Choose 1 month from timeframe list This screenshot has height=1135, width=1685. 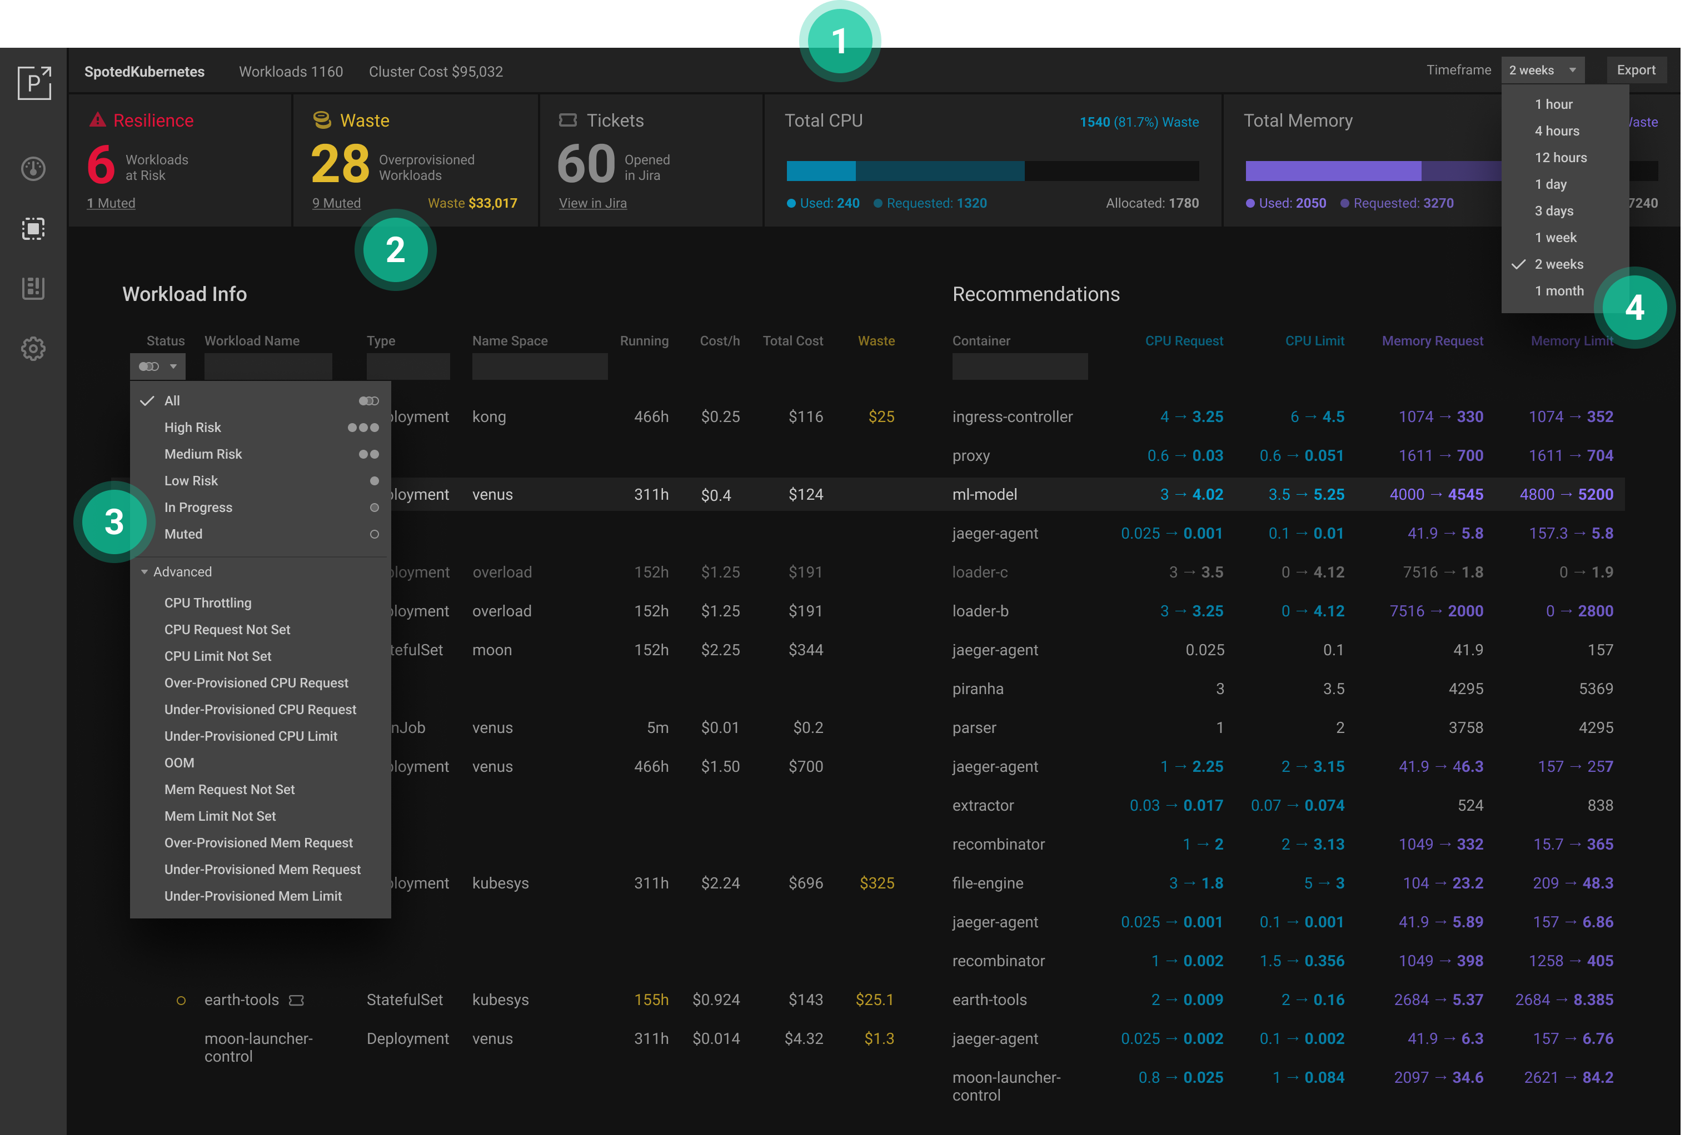1559,291
